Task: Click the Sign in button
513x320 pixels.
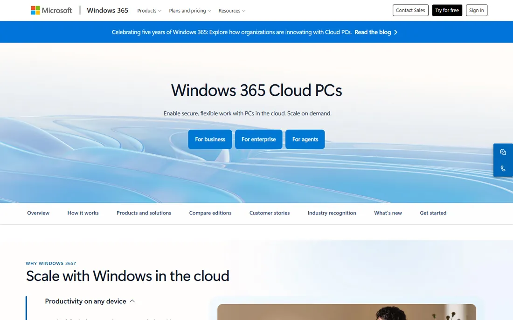Action: tap(476, 10)
